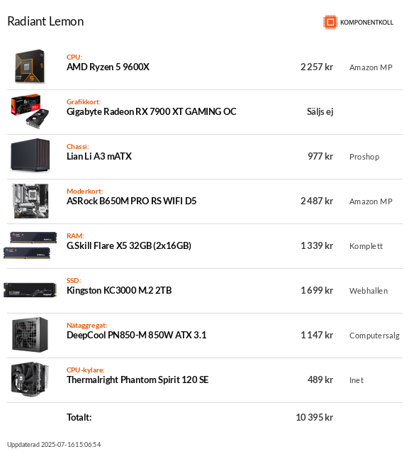
Task: Click the Thermalright CPU cooler image
Action: point(30,380)
